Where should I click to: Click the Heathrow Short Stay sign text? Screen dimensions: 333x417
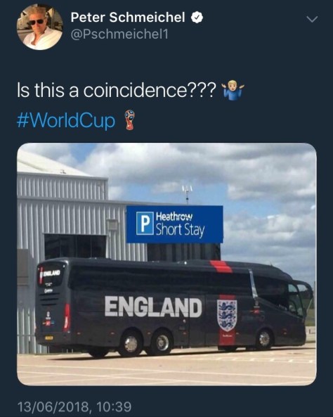[180, 225]
